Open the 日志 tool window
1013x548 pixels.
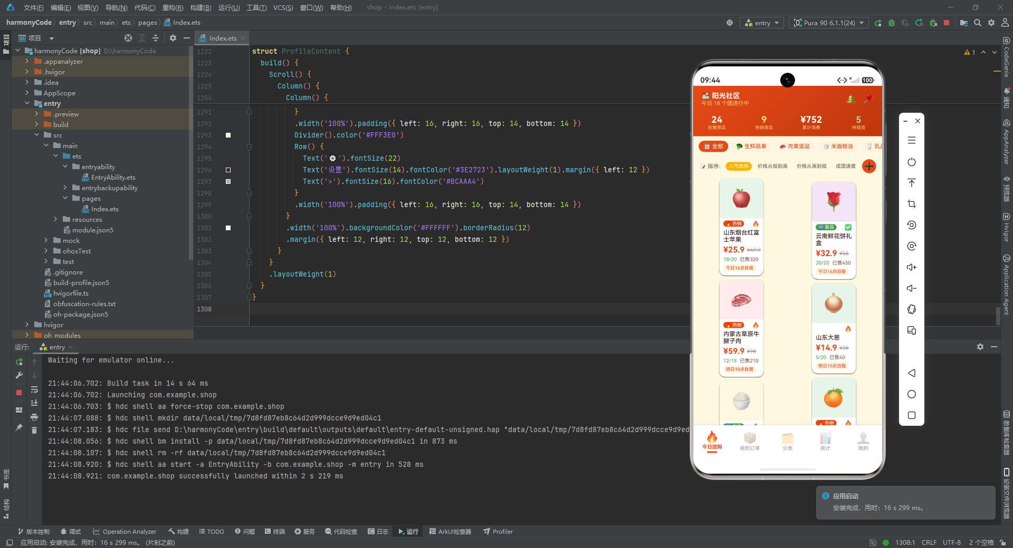378,531
